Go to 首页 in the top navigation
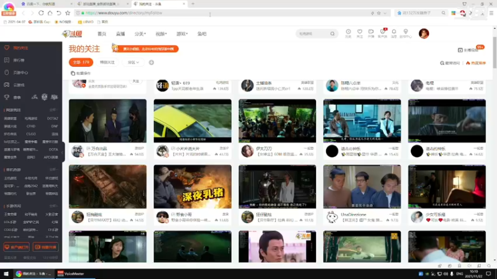 102,34
